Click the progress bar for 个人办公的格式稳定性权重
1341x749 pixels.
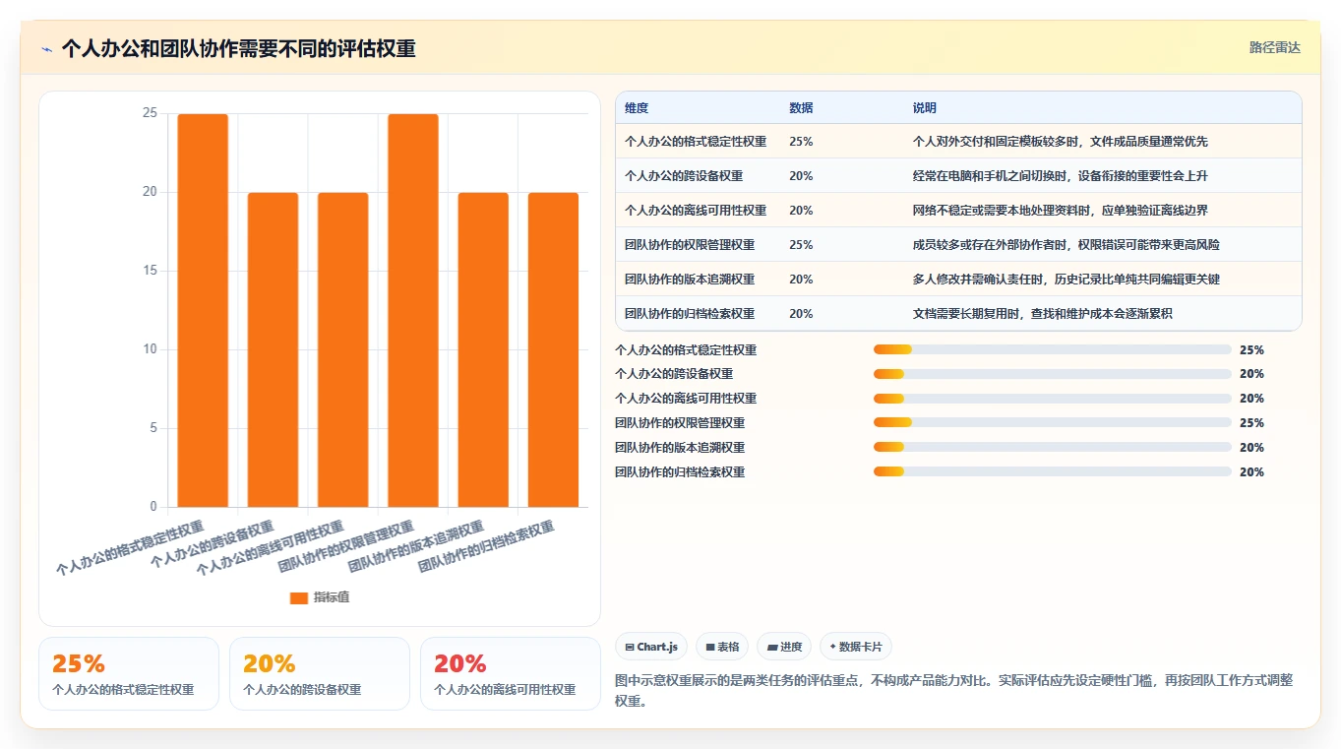click(x=1053, y=349)
